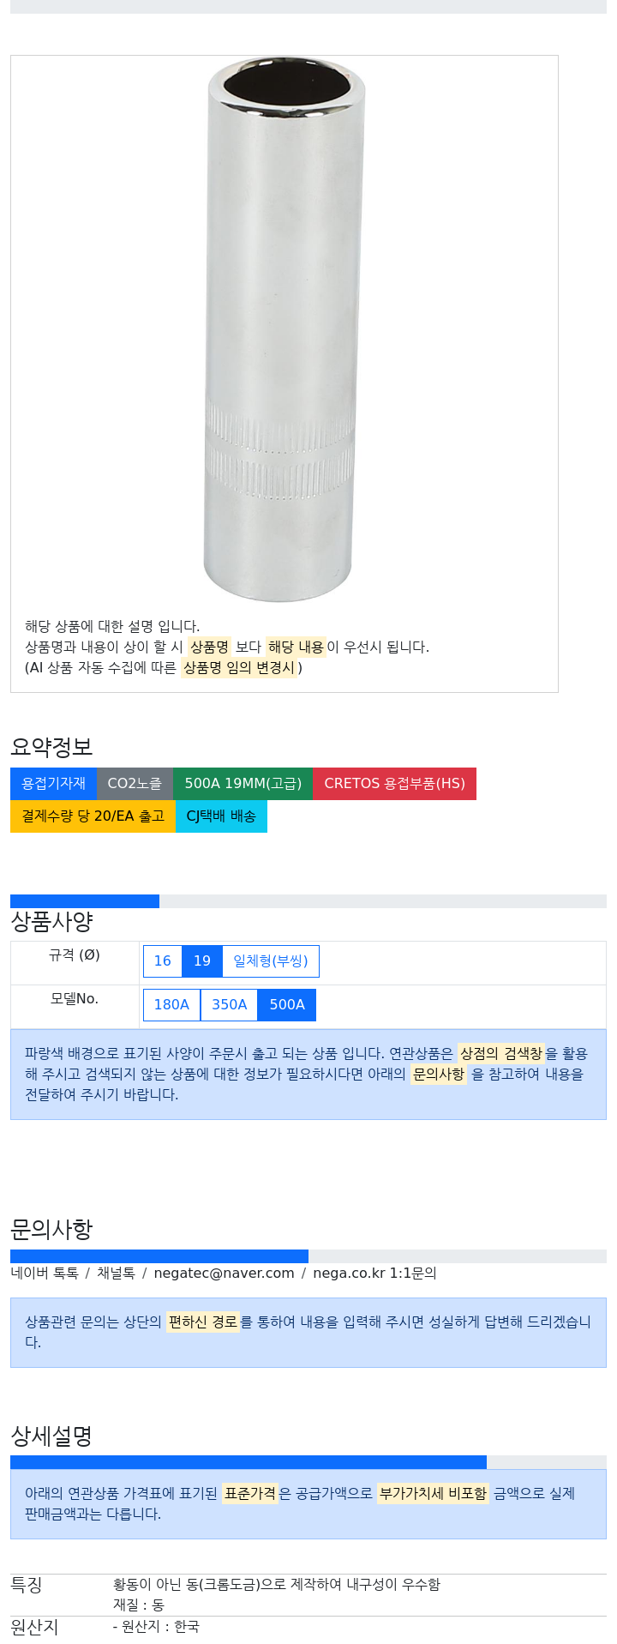Select the 19 diameter option
This screenshot has height=1644, width=617.
[202, 961]
